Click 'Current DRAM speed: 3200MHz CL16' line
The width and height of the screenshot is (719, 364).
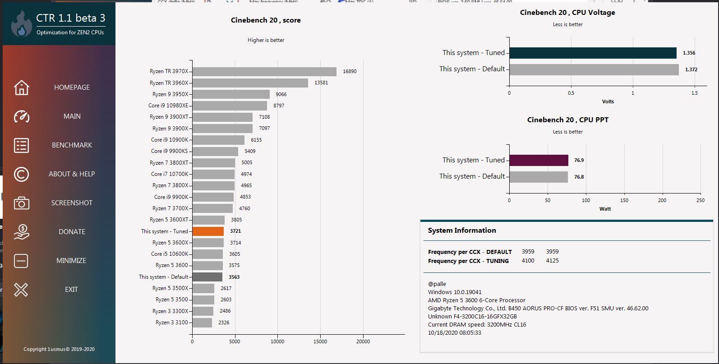(477, 324)
